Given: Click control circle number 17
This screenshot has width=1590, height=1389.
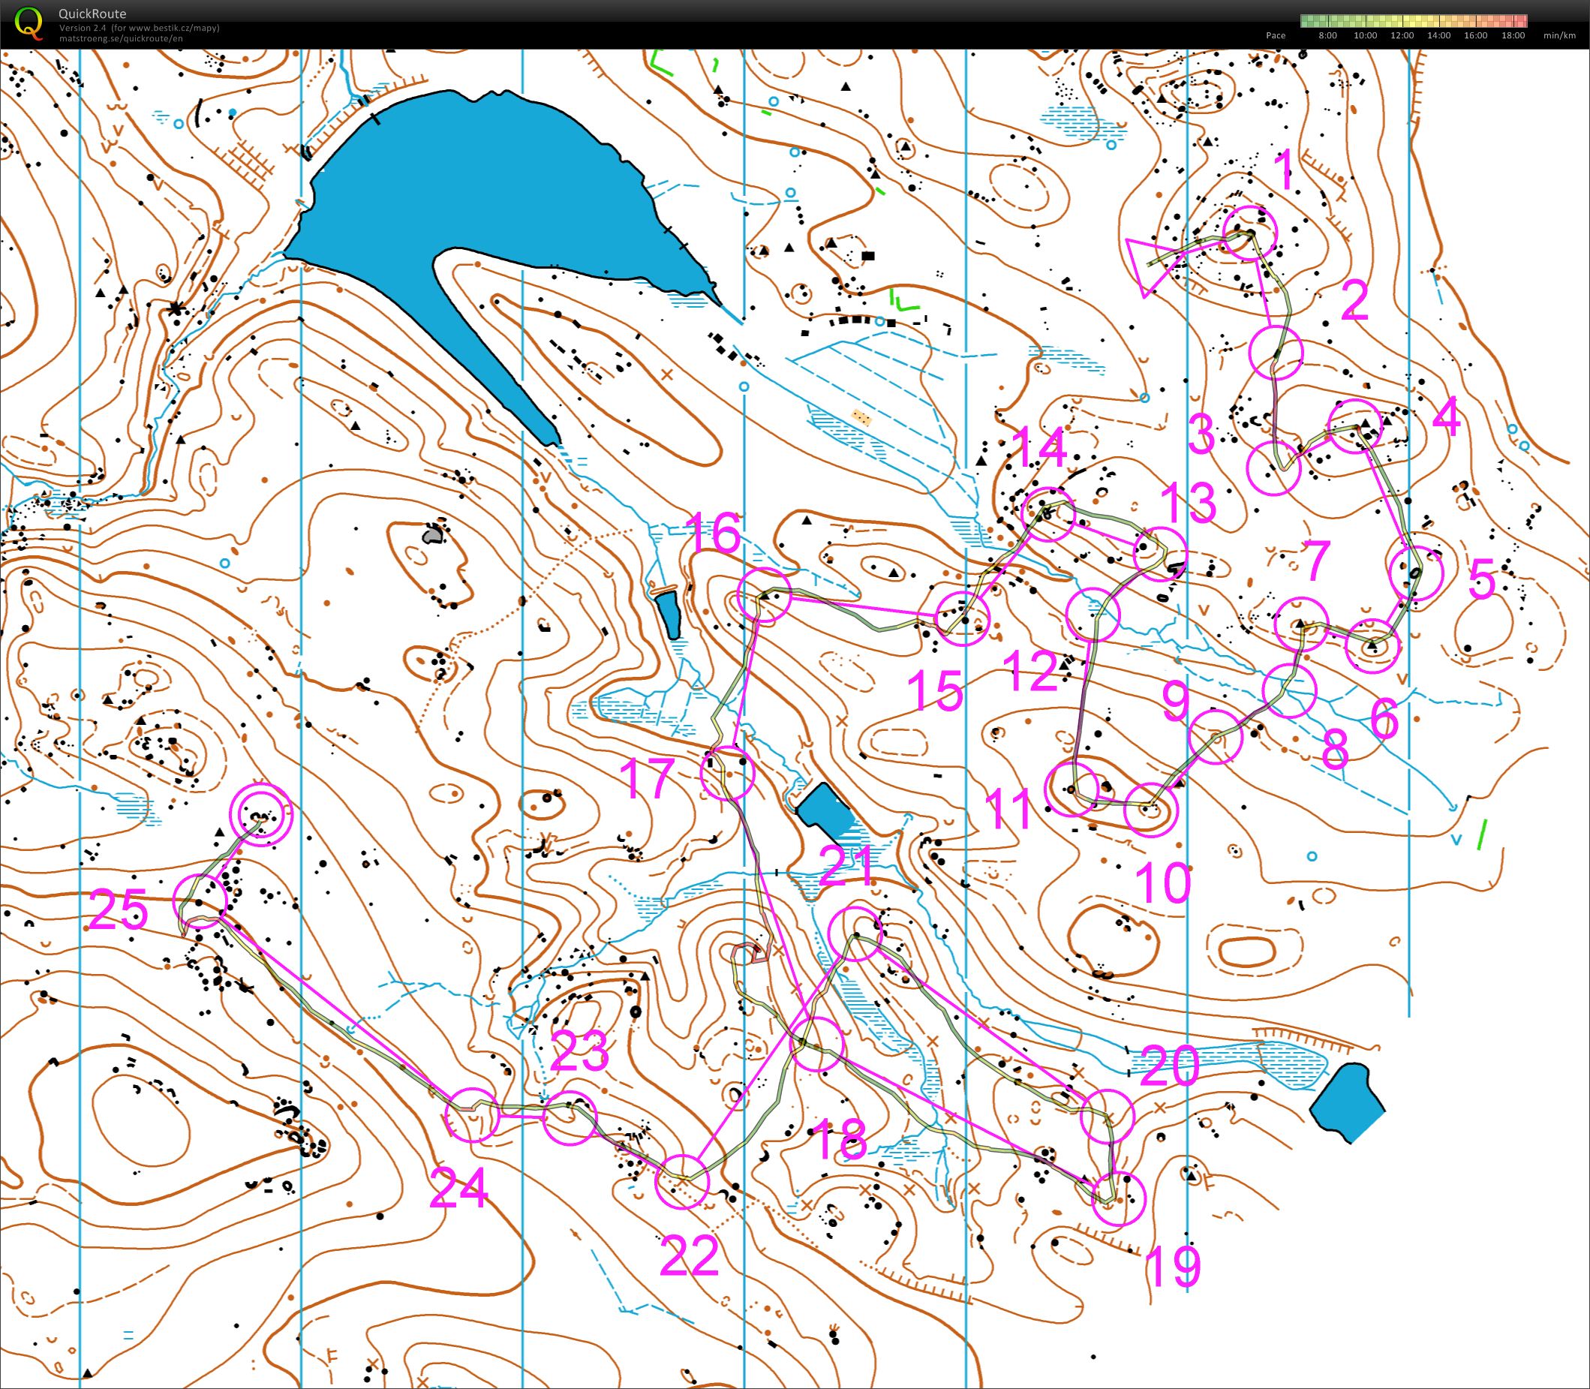Looking at the screenshot, I should pos(727,773).
